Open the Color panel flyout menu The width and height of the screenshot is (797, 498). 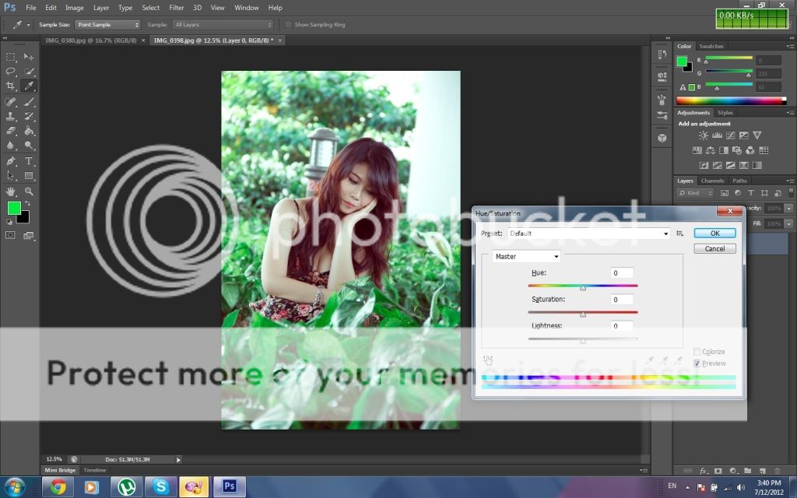(x=790, y=46)
